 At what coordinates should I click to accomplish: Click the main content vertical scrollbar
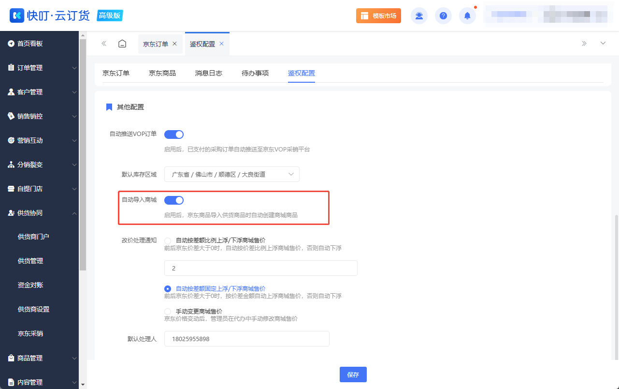pyautogui.click(x=616, y=287)
